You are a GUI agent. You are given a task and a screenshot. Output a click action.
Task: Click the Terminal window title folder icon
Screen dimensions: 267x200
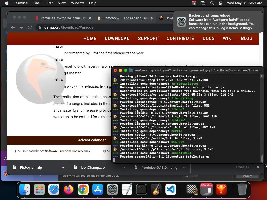pyautogui.click(x=131, y=70)
